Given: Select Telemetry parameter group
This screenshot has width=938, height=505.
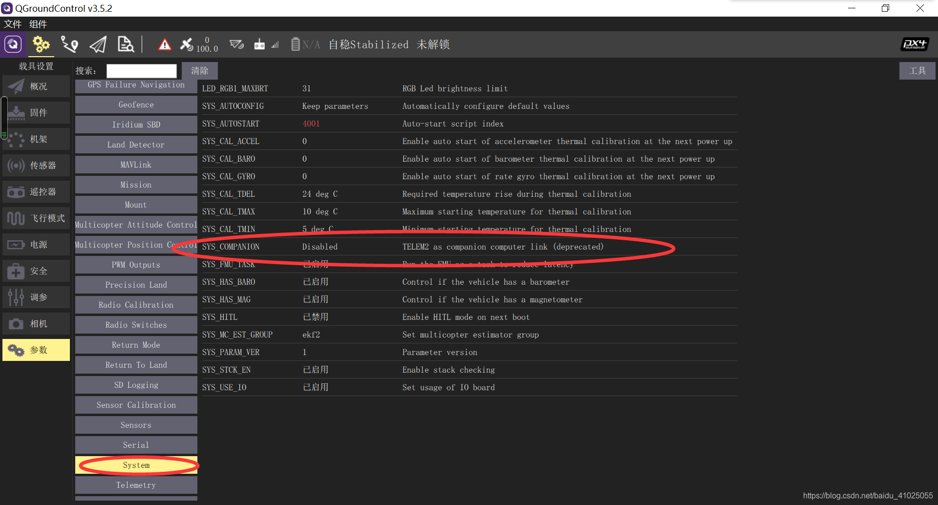Looking at the screenshot, I should [136, 485].
